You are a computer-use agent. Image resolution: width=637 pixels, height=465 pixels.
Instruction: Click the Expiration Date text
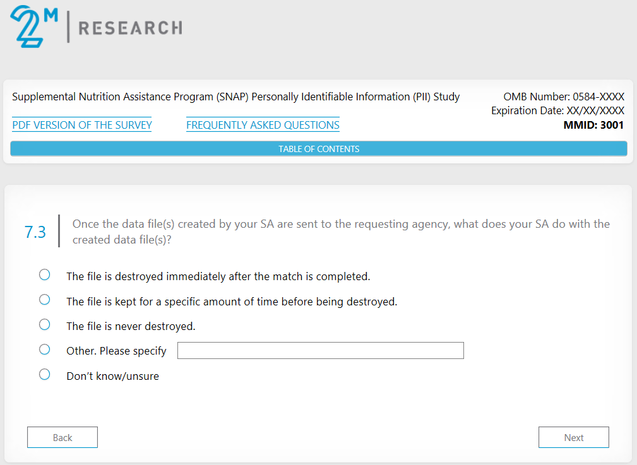coord(557,111)
